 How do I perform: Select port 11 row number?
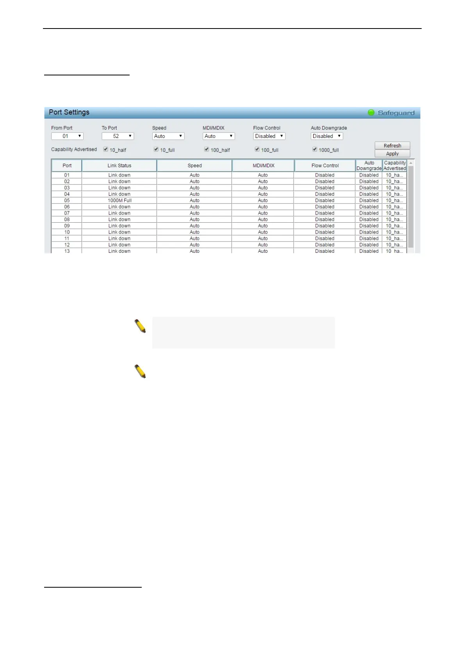coord(67,238)
